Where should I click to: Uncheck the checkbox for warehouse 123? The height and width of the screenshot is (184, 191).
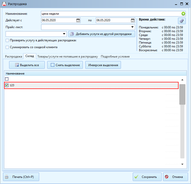[7, 85]
